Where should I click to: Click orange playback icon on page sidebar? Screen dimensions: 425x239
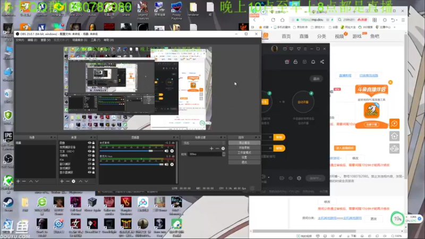coord(394,124)
